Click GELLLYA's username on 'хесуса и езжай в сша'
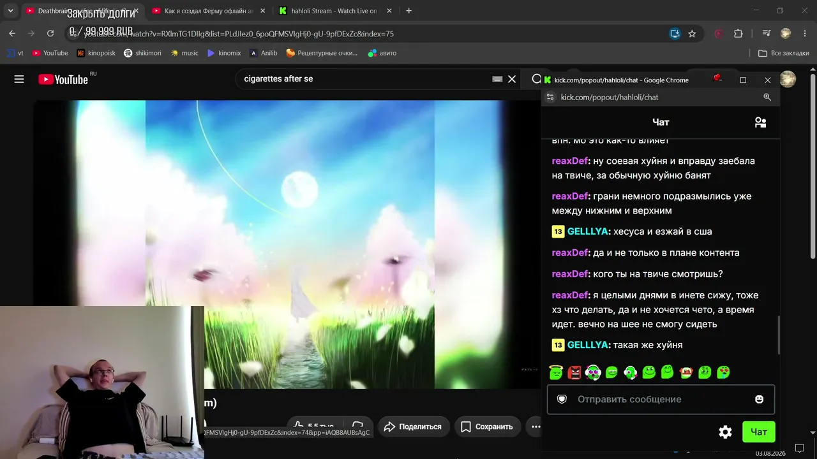 pyautogui.click(x=587, y=231)
